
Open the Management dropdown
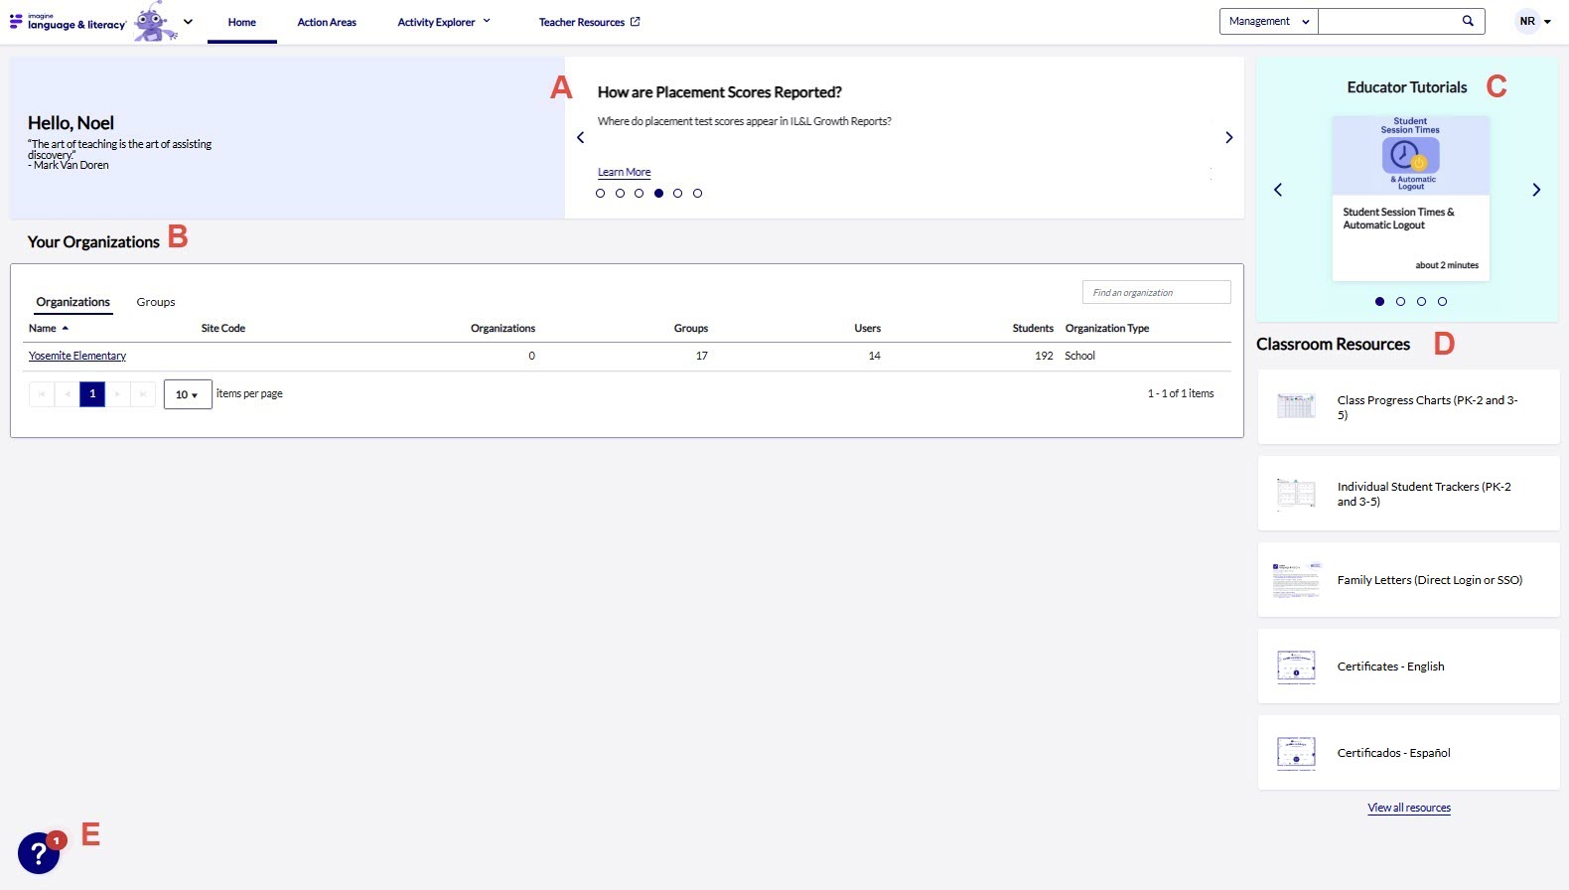pyautogui.click(x=1268, y=22)
